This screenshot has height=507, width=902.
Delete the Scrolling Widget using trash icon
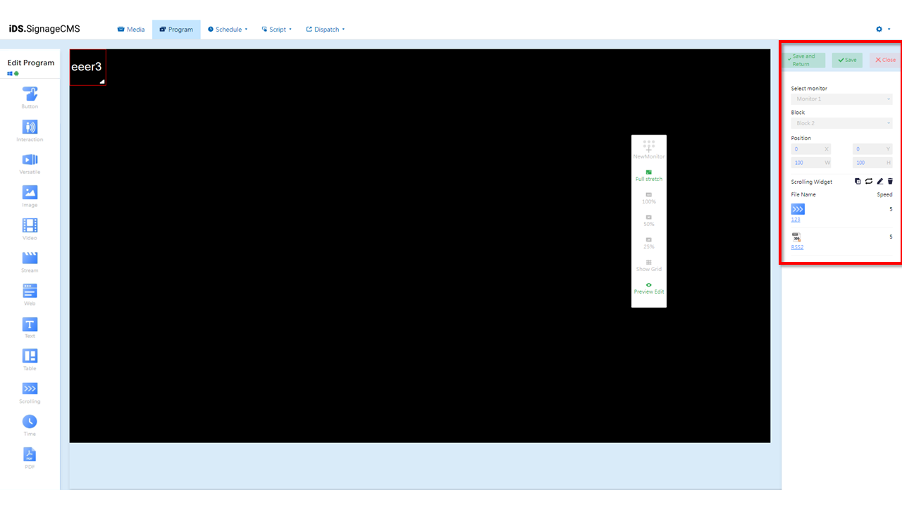click(890, 181)
